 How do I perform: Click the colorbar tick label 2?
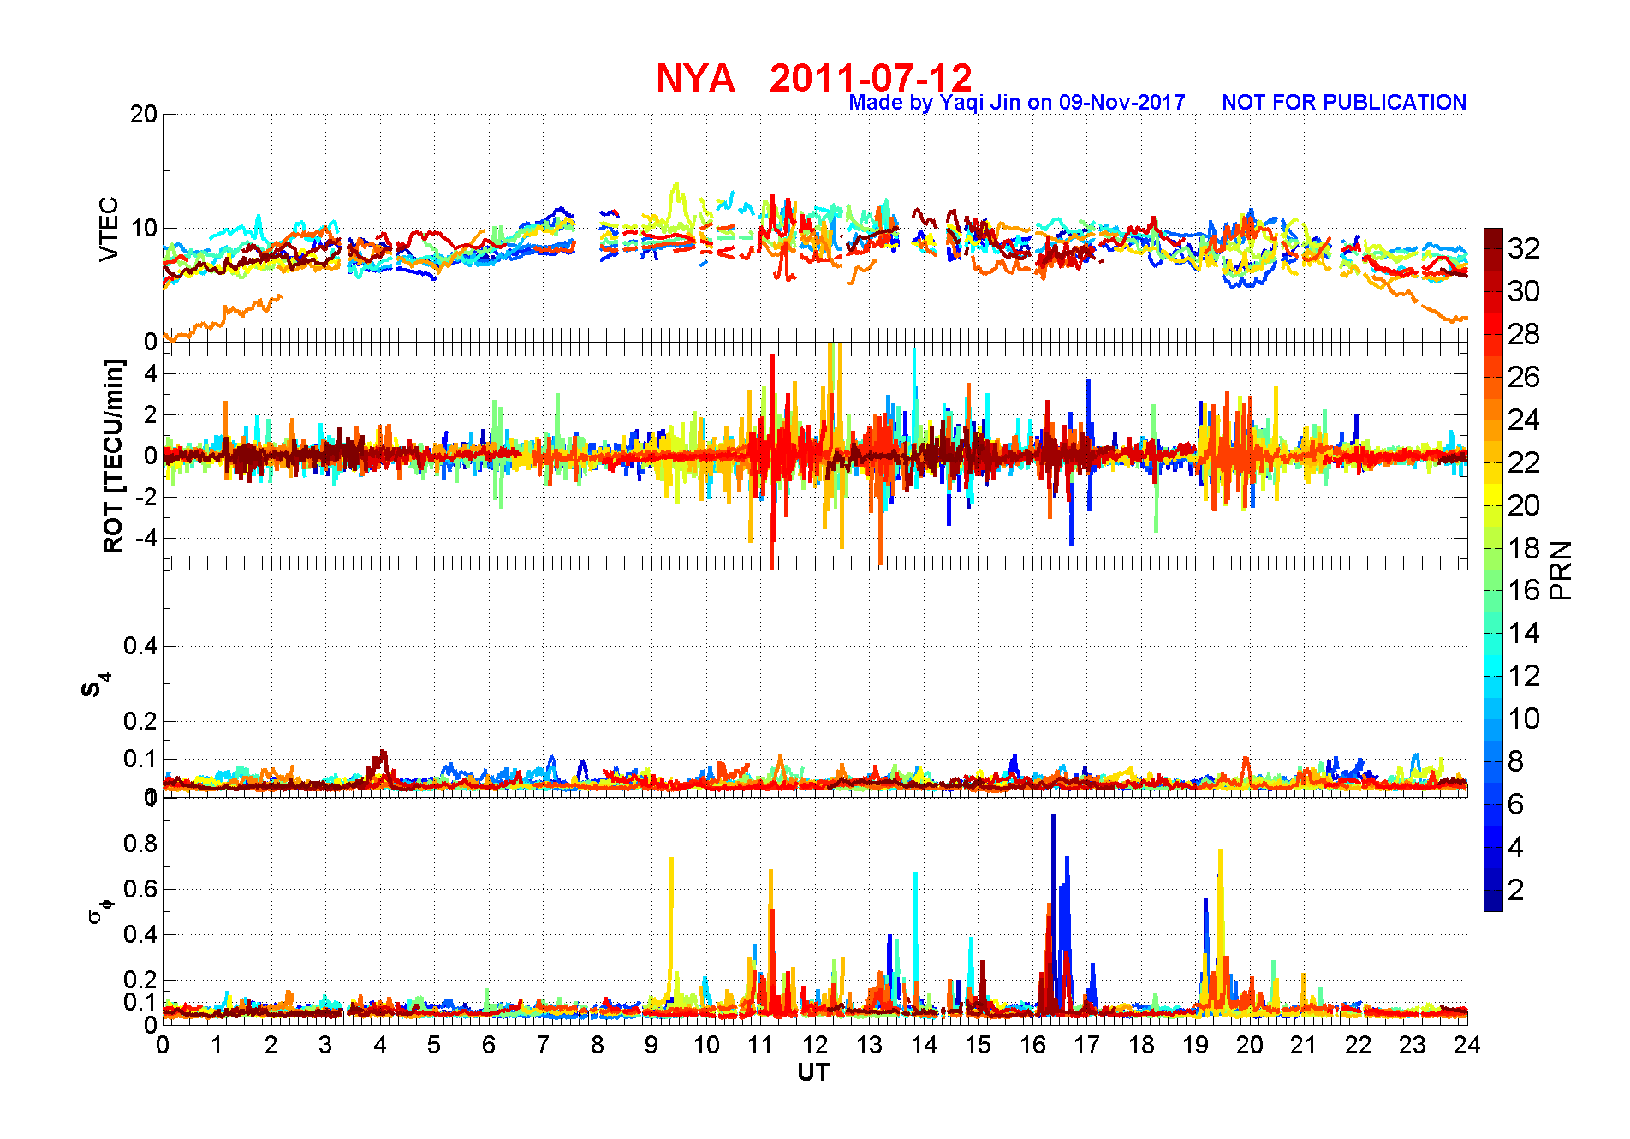click(x=1515, y=890)
